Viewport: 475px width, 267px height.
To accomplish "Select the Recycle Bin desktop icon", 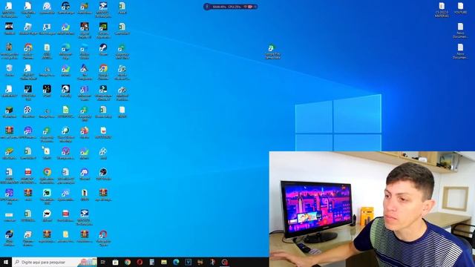I will (9, 70).
